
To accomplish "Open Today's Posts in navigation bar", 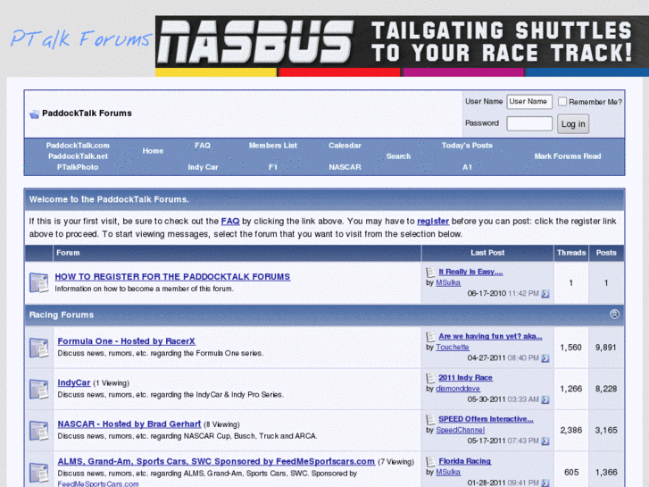I will coord(467,146).
